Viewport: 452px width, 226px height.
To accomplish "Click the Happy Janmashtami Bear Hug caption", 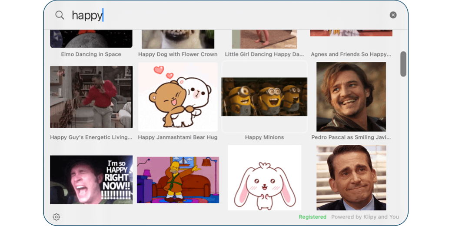I will tap(178, 137).
